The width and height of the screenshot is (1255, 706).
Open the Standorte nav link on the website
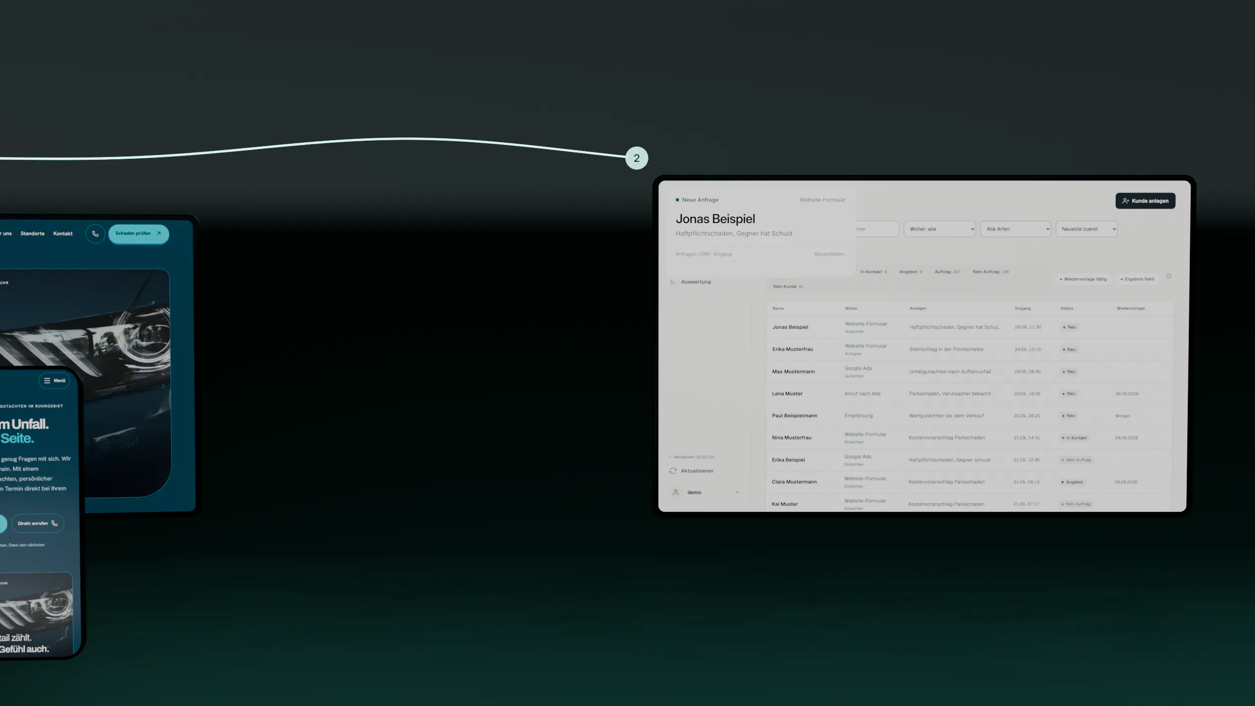32,233
